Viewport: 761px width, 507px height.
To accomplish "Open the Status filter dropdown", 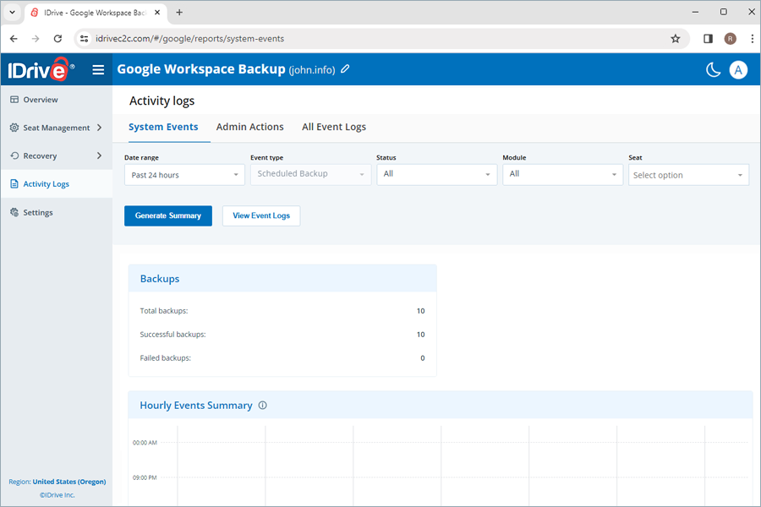I will point(436,174).
